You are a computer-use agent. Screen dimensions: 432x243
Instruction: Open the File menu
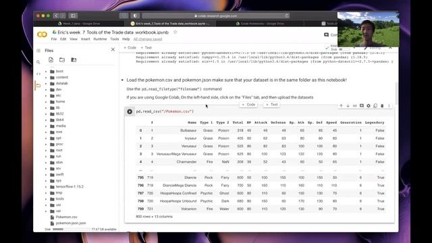(54, 39)
